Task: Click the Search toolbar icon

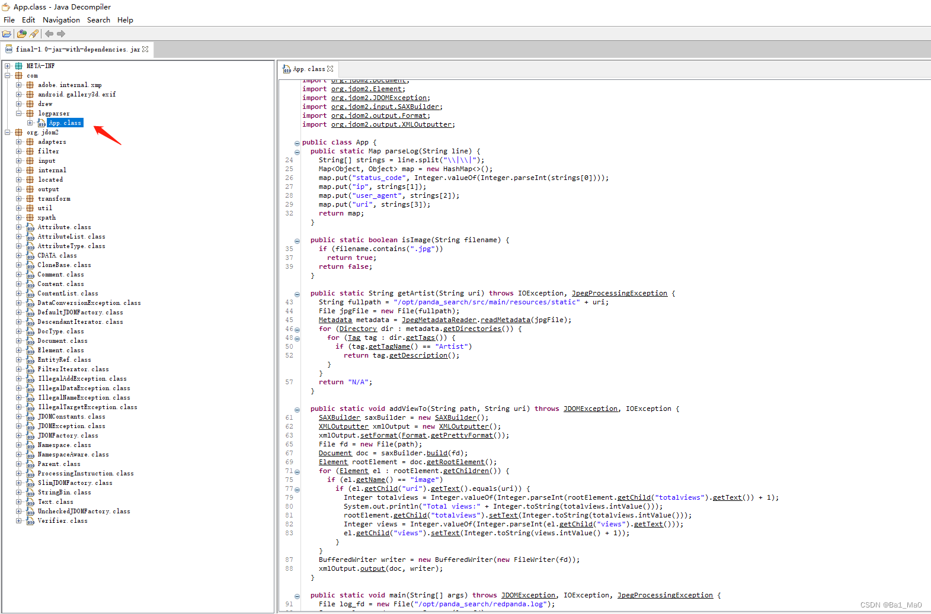Action: pos(34,34)
